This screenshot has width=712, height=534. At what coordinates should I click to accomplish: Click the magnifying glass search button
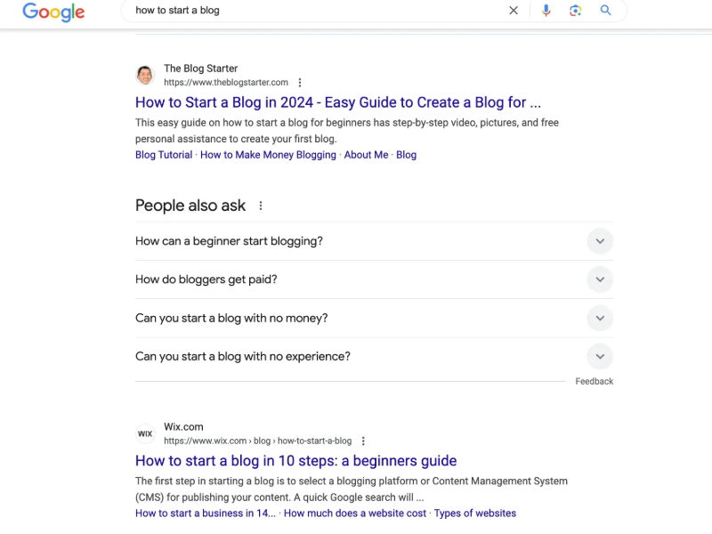(606, 11)
